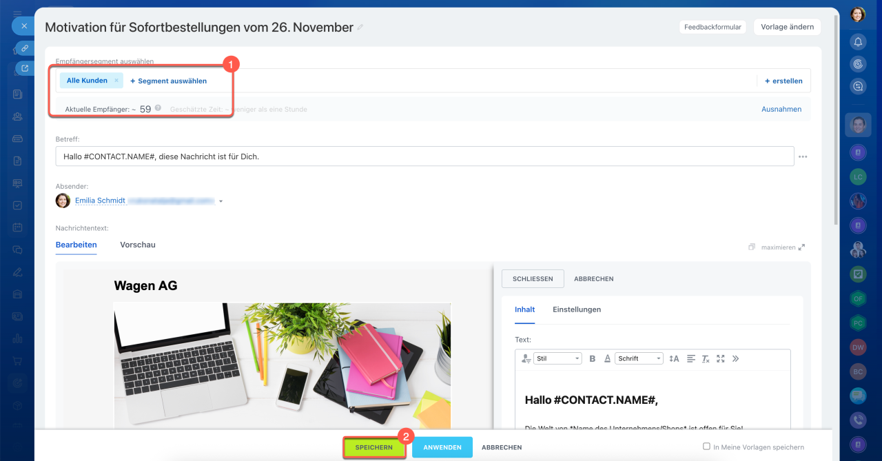882x461 pixels.
Task: Click ABBRECHEN in the bottom bar
Action: 502,447
